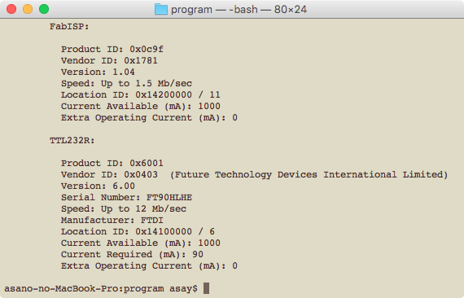Click the Serial Number FT90HLHE line
Viewport: 464px width, 298px height.
click(x=126, y=197)
